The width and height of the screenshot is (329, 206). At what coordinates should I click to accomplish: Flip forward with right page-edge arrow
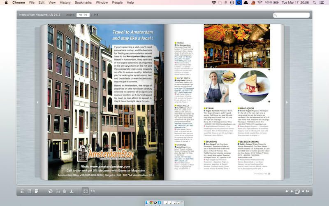[x=287, y=102]
